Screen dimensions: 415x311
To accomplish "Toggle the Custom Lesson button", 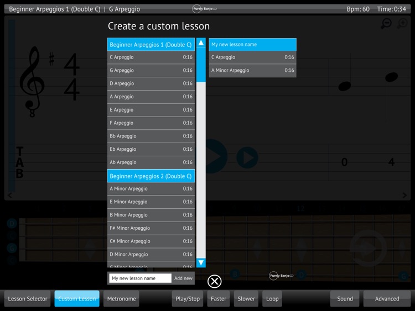I will coord(77,299).
